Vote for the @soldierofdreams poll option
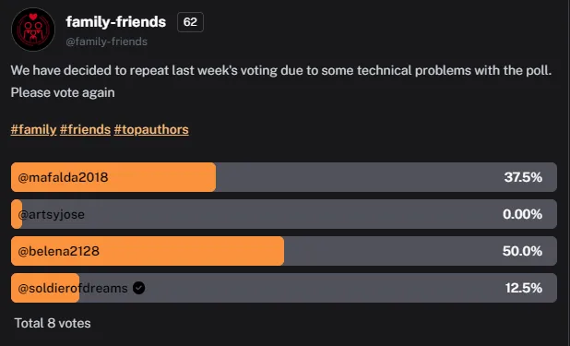 click(284, 288)
